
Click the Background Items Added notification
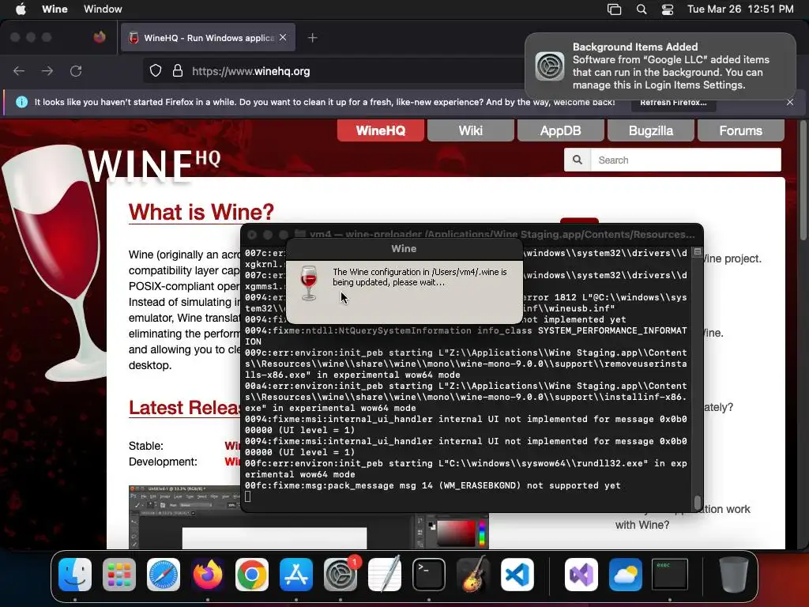click(x=660, y=66)
